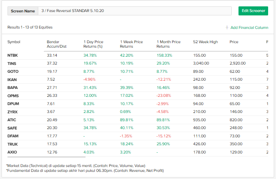Click 1 Day Price Returns (%) header

[x=93, y=44]
